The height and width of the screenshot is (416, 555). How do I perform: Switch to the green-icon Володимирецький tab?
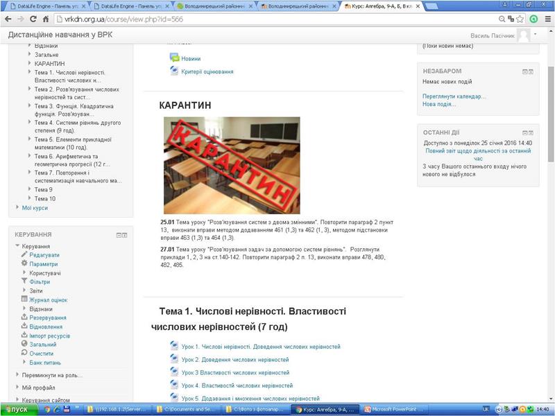[214, 6]
